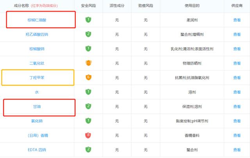The width and height of the screenshot is (250, 158).
Task: Select the 溶剂 cell in the 水 row
Action: [x=192, y=92]
